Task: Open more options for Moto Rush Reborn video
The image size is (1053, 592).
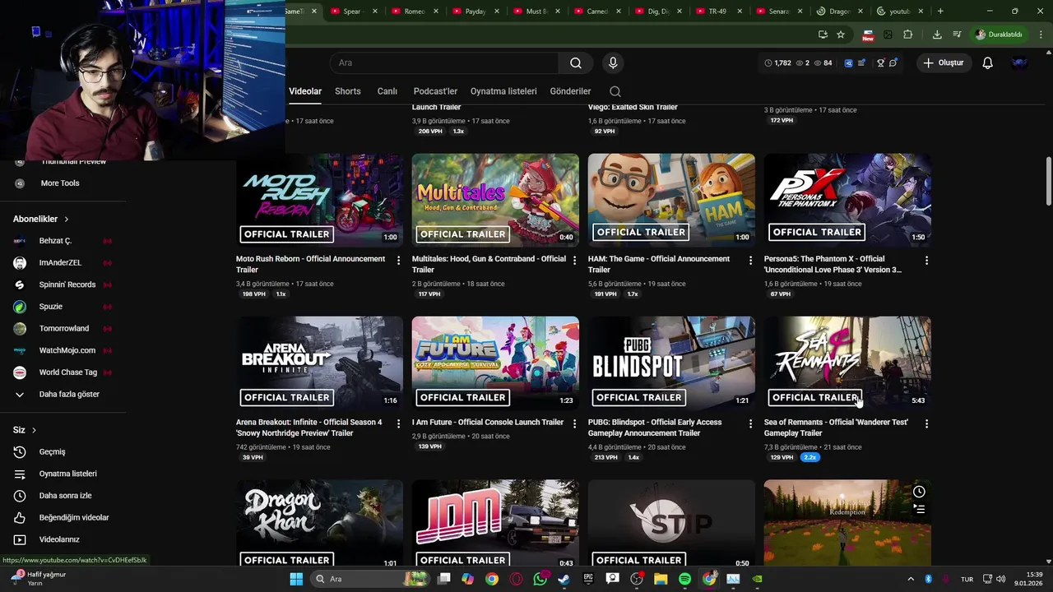Action: pos(399,260)
